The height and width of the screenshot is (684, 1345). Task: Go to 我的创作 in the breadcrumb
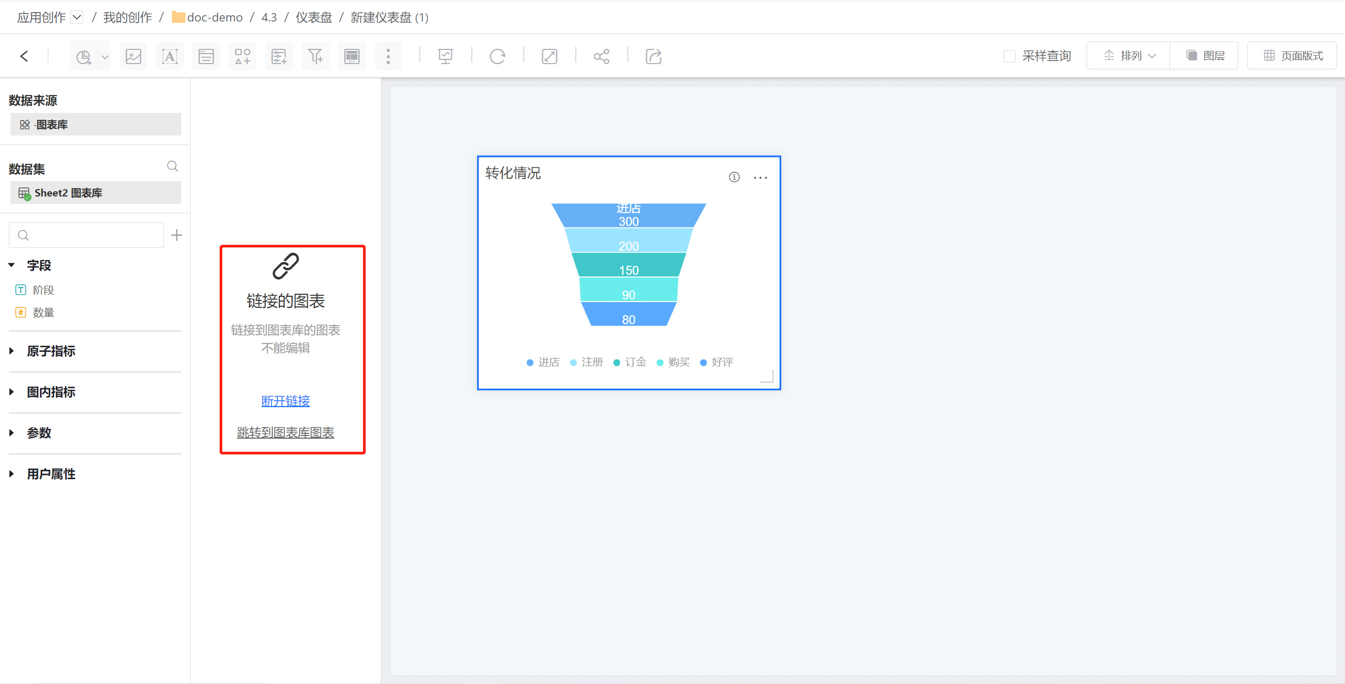(128, 17)
